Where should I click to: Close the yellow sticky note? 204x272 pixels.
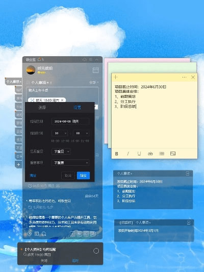pos(193,77)
